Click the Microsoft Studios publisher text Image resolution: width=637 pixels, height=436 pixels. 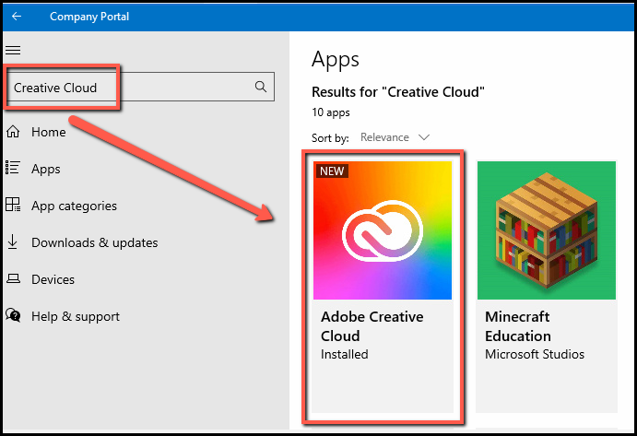coord(535,354)
